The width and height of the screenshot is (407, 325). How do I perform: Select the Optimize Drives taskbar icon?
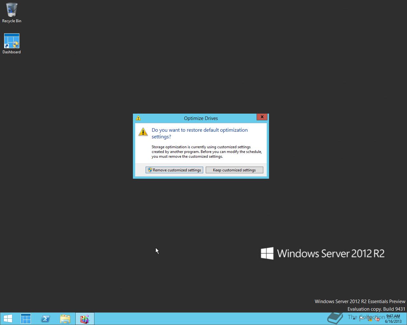pos(85,319)
